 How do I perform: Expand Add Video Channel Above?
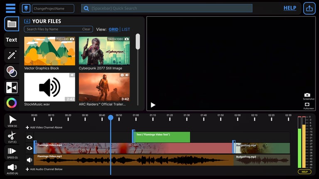pos(44,128)
